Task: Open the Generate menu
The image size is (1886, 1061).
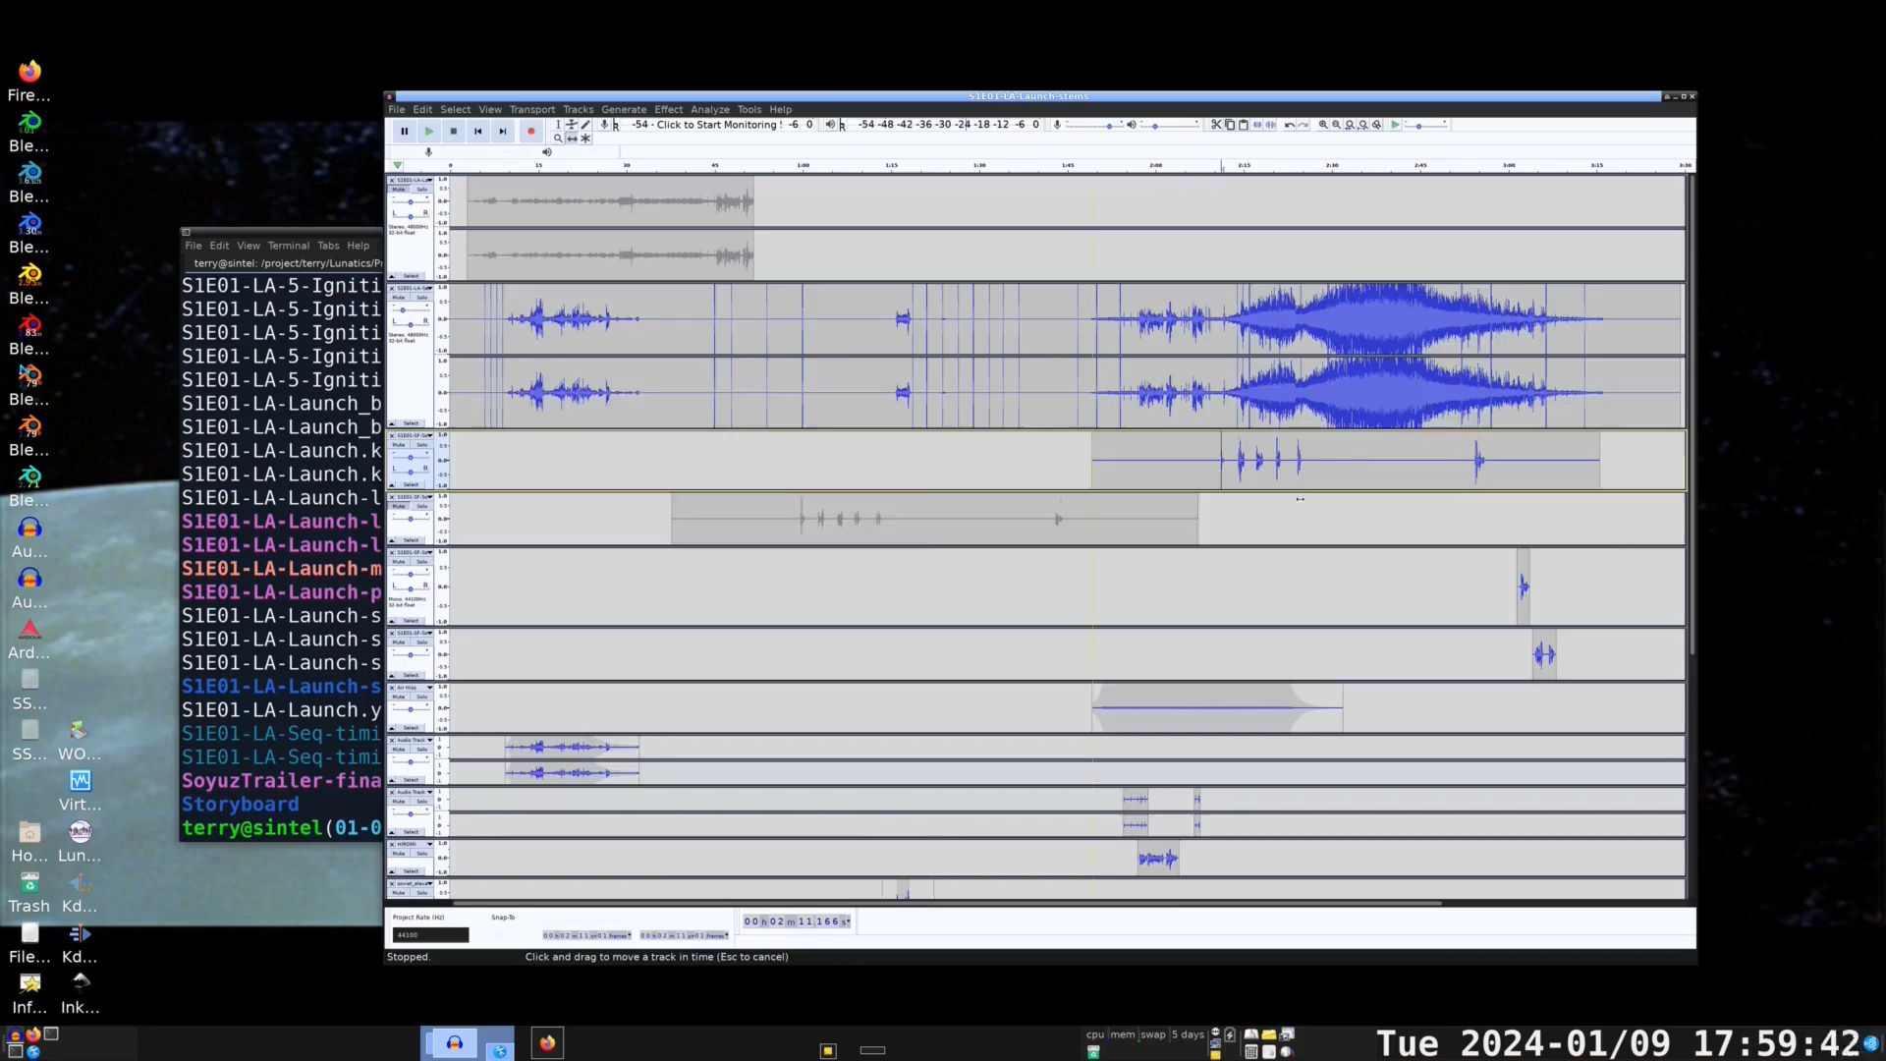Action: tap(624, 110)
